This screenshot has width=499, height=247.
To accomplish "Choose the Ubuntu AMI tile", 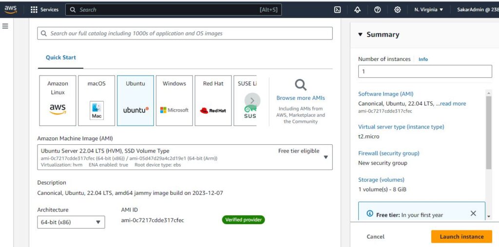I will (x=135, y=100).
